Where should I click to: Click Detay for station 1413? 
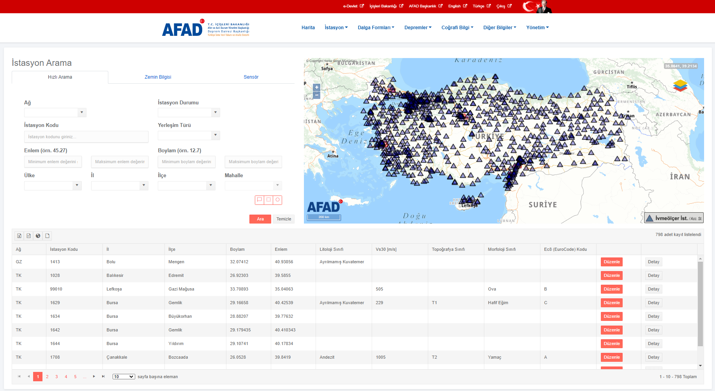[x=653, y=262]
